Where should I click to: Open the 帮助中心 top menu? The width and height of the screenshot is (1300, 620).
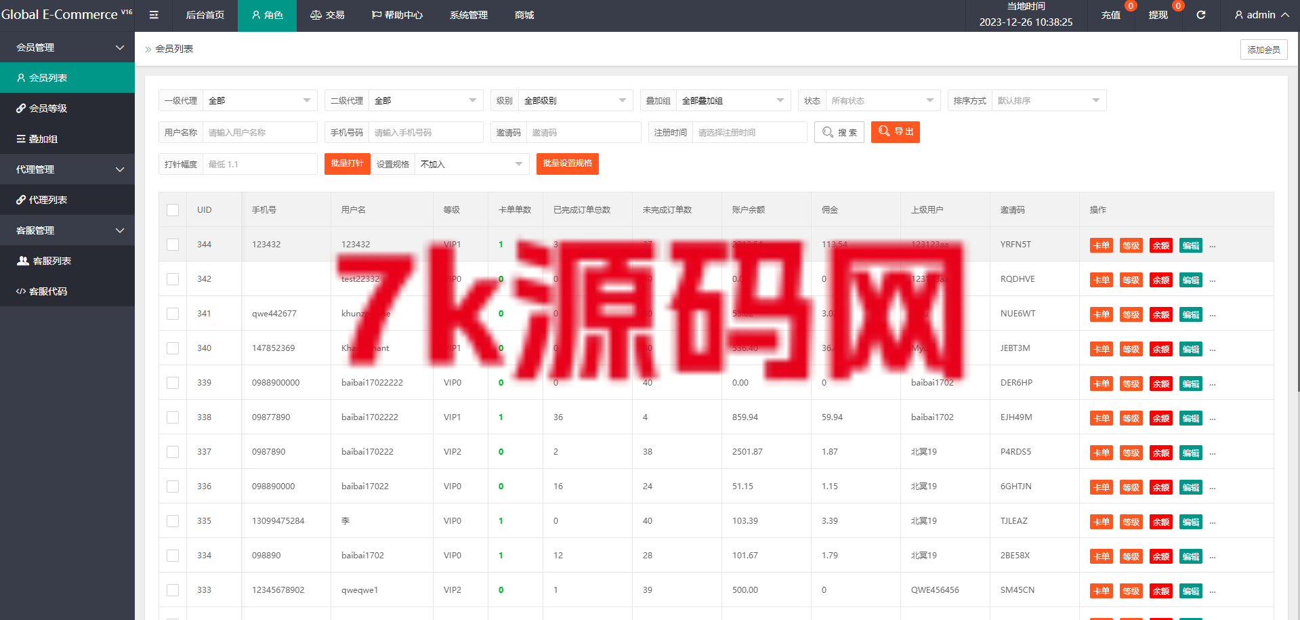pyautogui.click(x=397, y=15)
